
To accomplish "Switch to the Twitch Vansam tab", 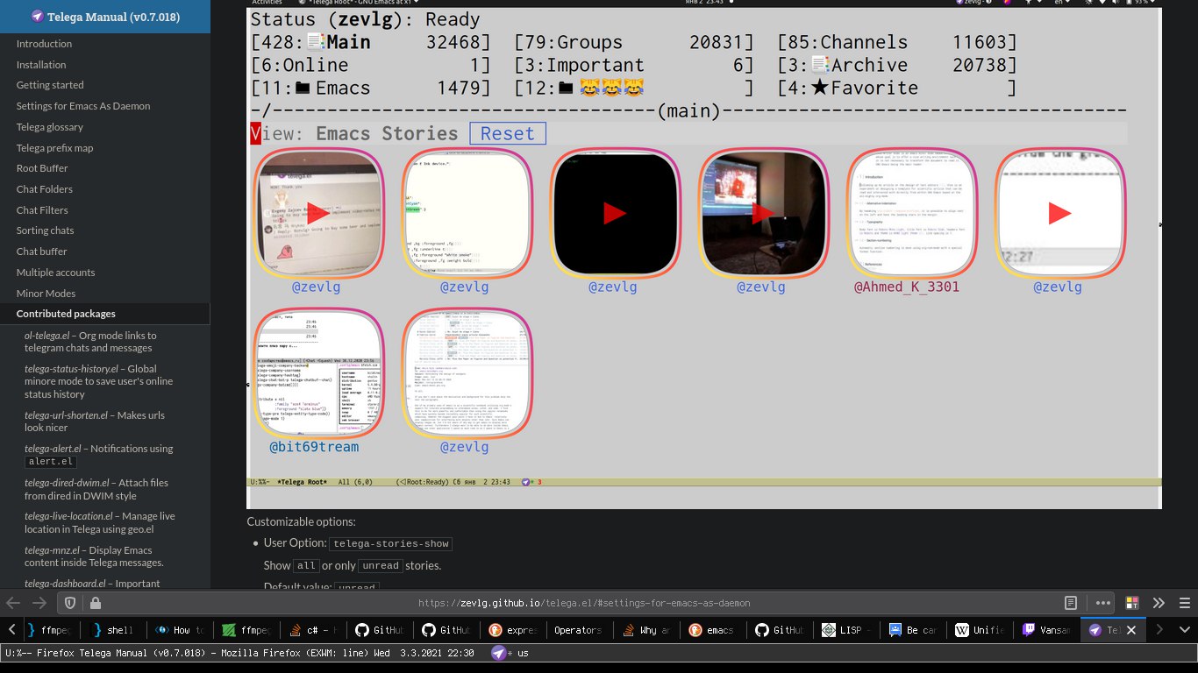I will click(1046, 630).
